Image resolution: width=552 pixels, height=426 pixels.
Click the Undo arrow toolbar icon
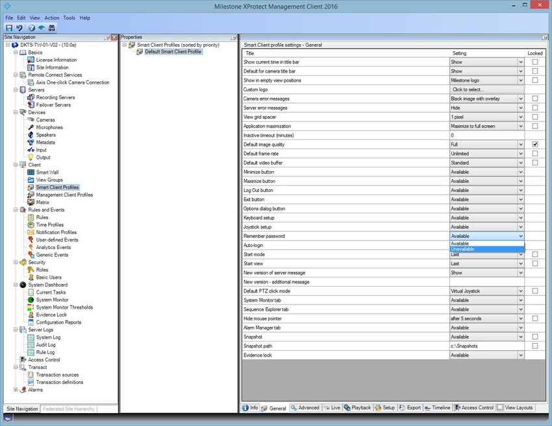(19, 28)
